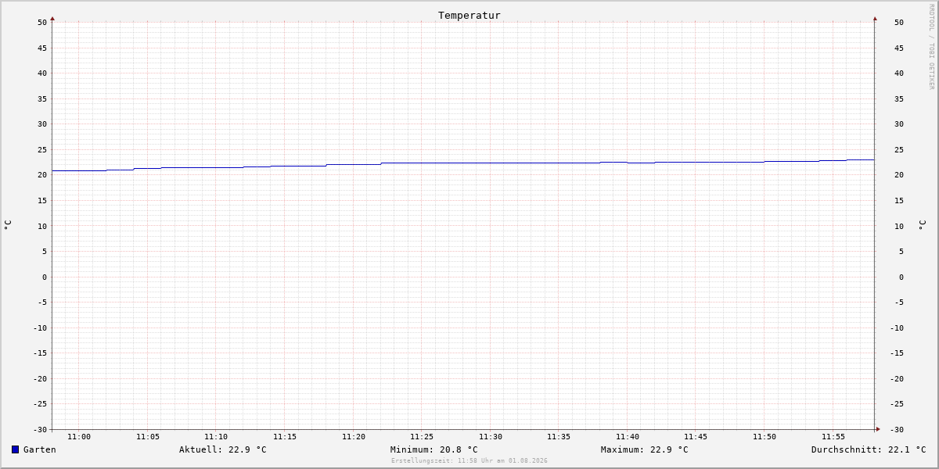Click the Maximum: 22.9 °C value
Viewport: 939px width, 469px height.
point(645,449)
